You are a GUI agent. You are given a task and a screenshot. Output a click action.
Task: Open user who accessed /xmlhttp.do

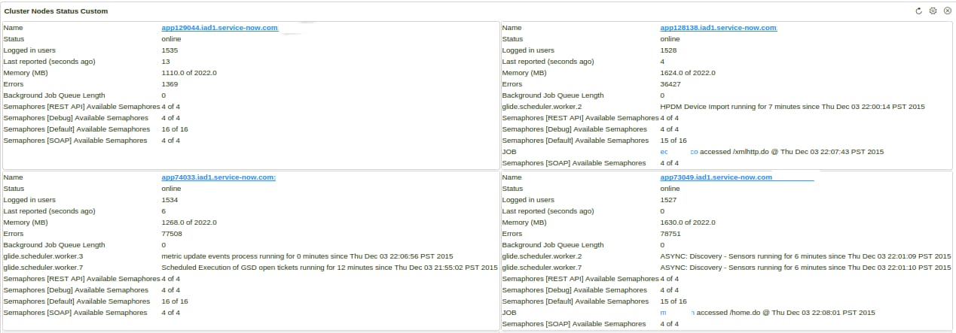pyautogui.click(x=679, y=152)
